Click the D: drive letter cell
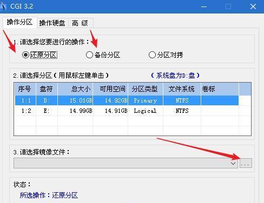Image resolution: width=264 pixels, height=203 pixels. 47,100
